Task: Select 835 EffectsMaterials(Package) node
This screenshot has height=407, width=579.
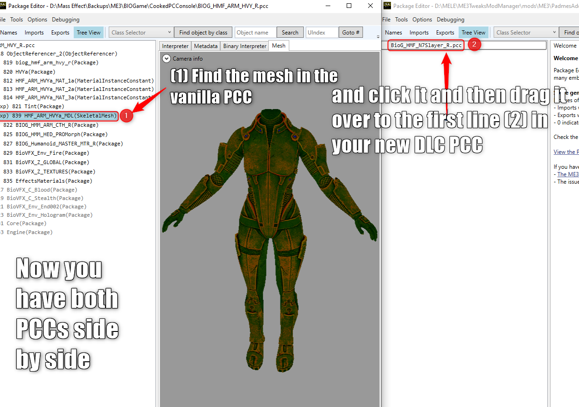Action: point(48,181)
